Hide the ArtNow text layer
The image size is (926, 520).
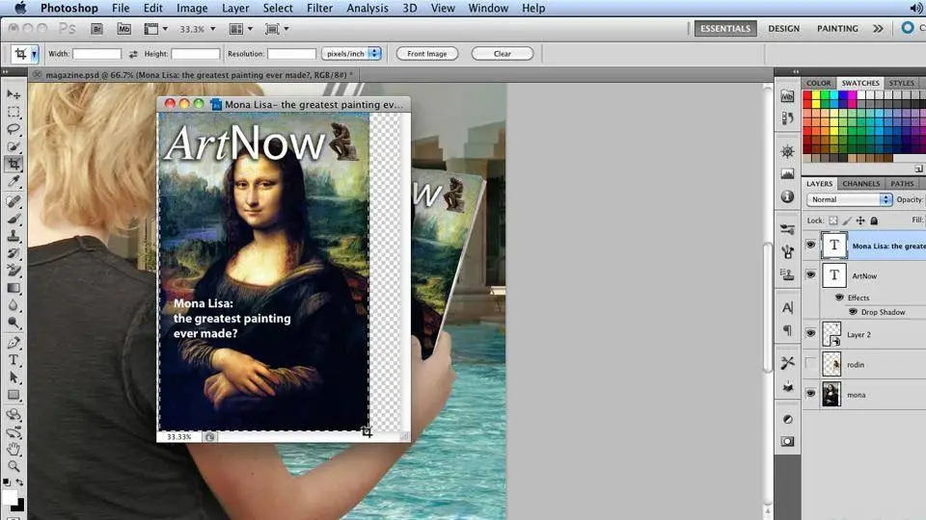pyautogui.click(x=811, y=274)
